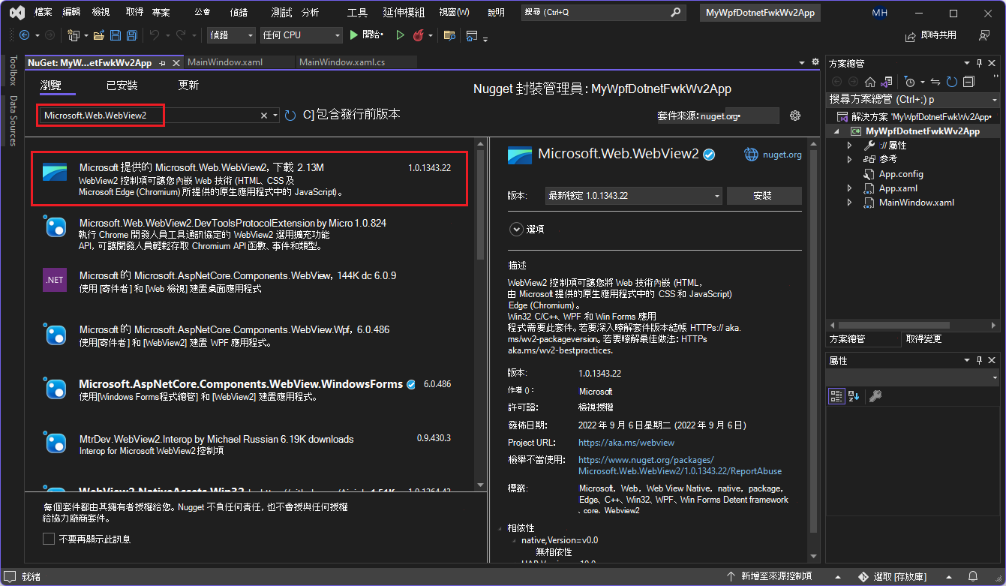This screenshot has height=586, width=1006.
Task: Click the green 開始 start debugging button
Action: pyautogui.click(x=367, y=35)
